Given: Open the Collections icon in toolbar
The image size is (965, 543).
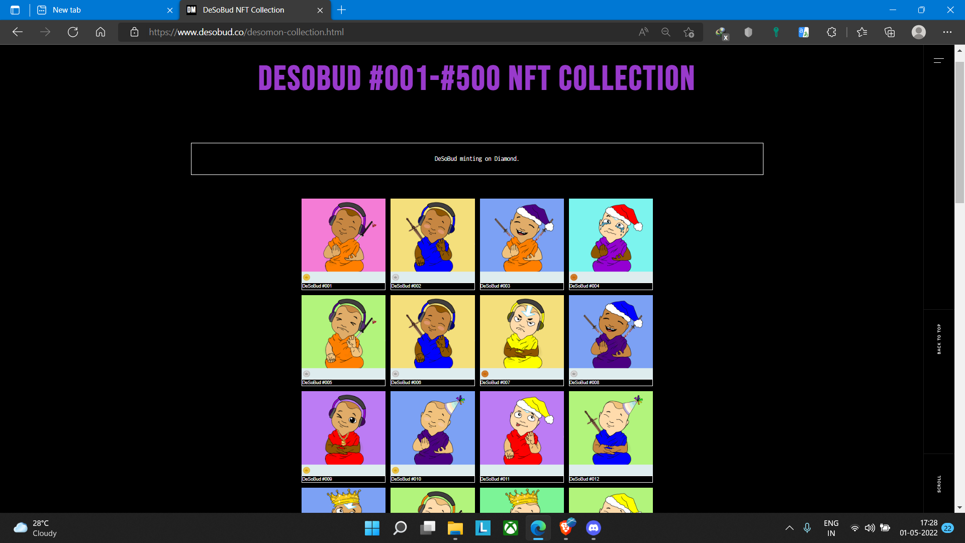Looking at the screenshot, I should coord(890,32).
